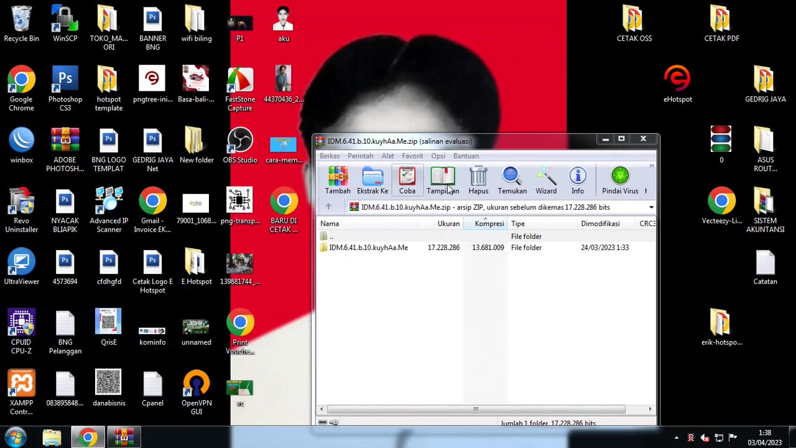Select the ADOBE PHOTOSH... WinRAR archive icon
The height and width of the screenshot is (448, 796).
[x=65, y=150]
